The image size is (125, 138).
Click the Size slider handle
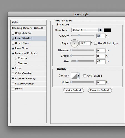click(x=77, y=61)
